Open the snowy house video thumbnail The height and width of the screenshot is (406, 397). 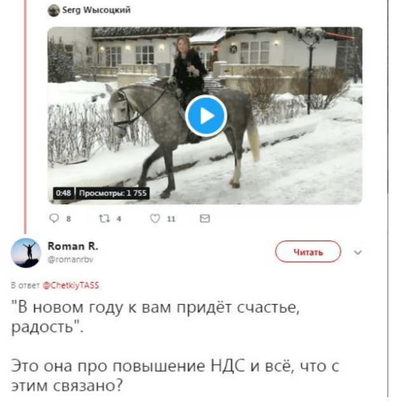click(x=205, y=115)
